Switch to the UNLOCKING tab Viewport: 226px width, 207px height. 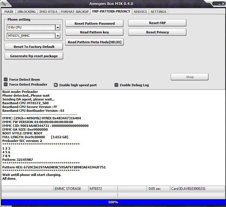pos(27,12)
